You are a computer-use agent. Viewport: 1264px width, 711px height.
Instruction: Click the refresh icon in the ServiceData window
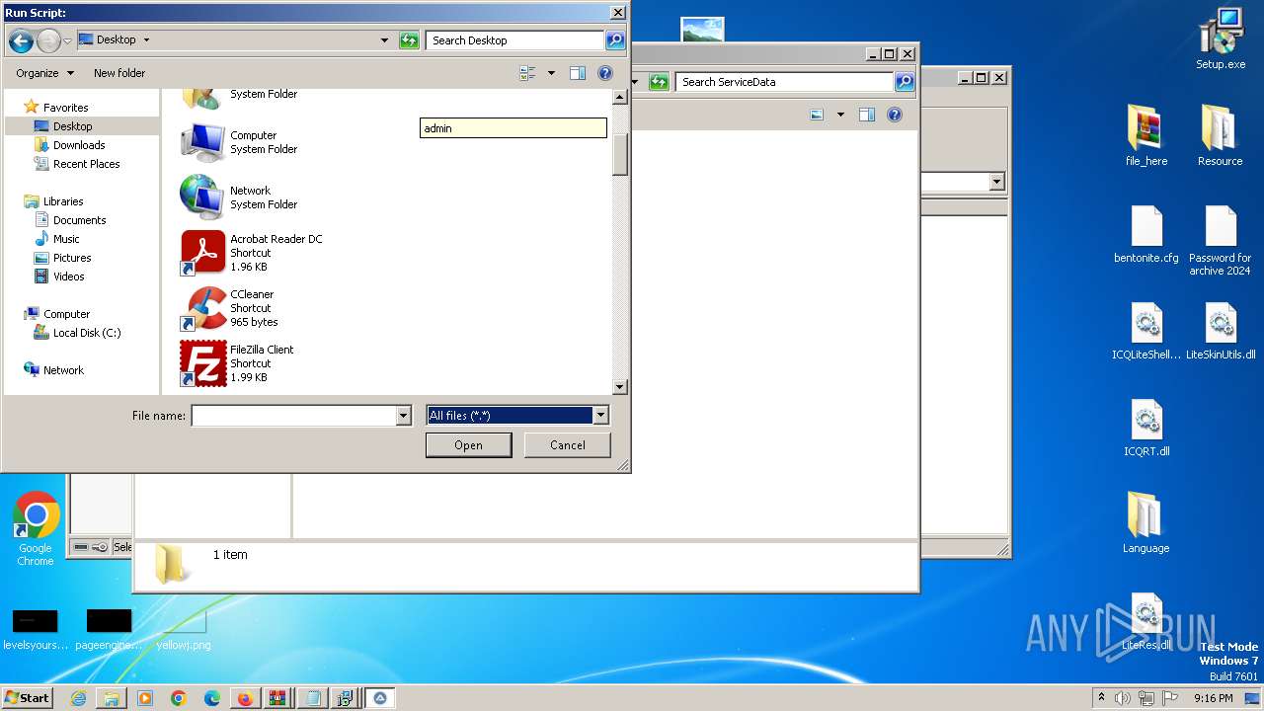click(660, 82)
